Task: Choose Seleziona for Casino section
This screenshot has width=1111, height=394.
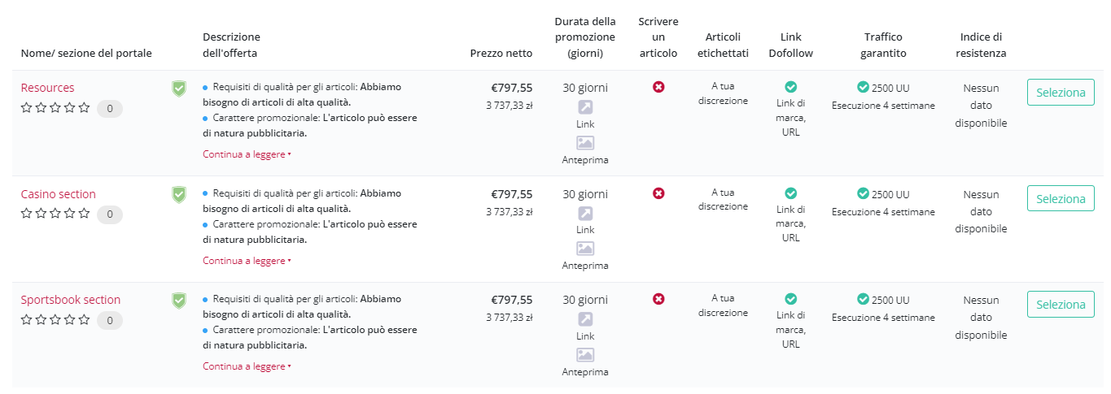Action: coord(1061,198)
